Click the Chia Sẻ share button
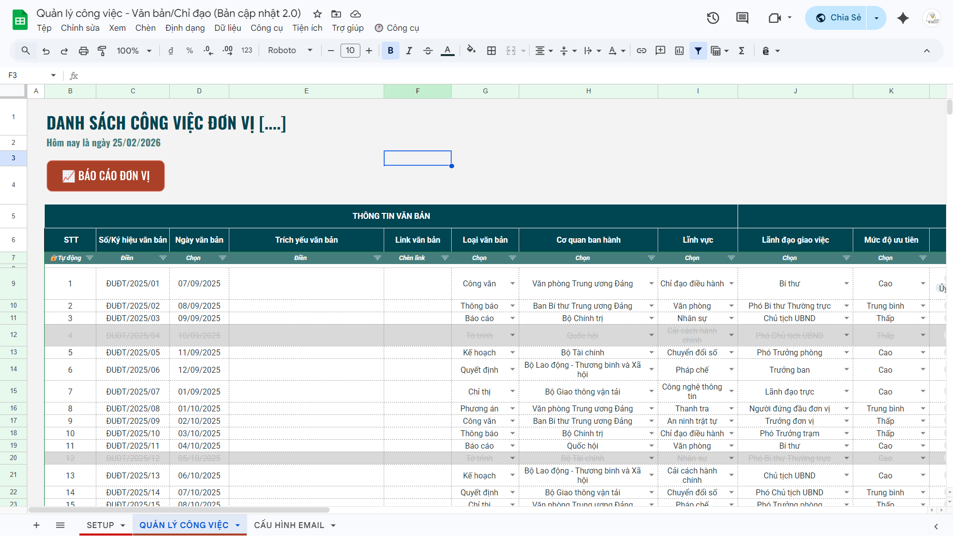 pos(838,18)
